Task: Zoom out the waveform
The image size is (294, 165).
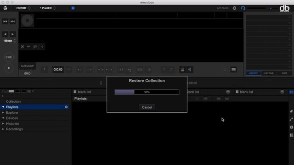Action: tap(35, 47)
